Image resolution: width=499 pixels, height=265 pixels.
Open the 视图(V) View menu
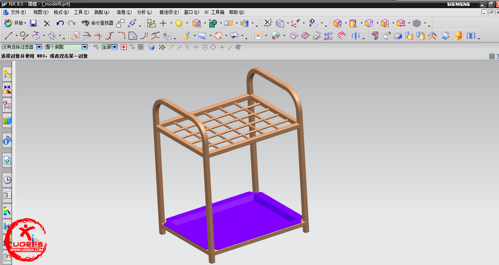point(41,12)
